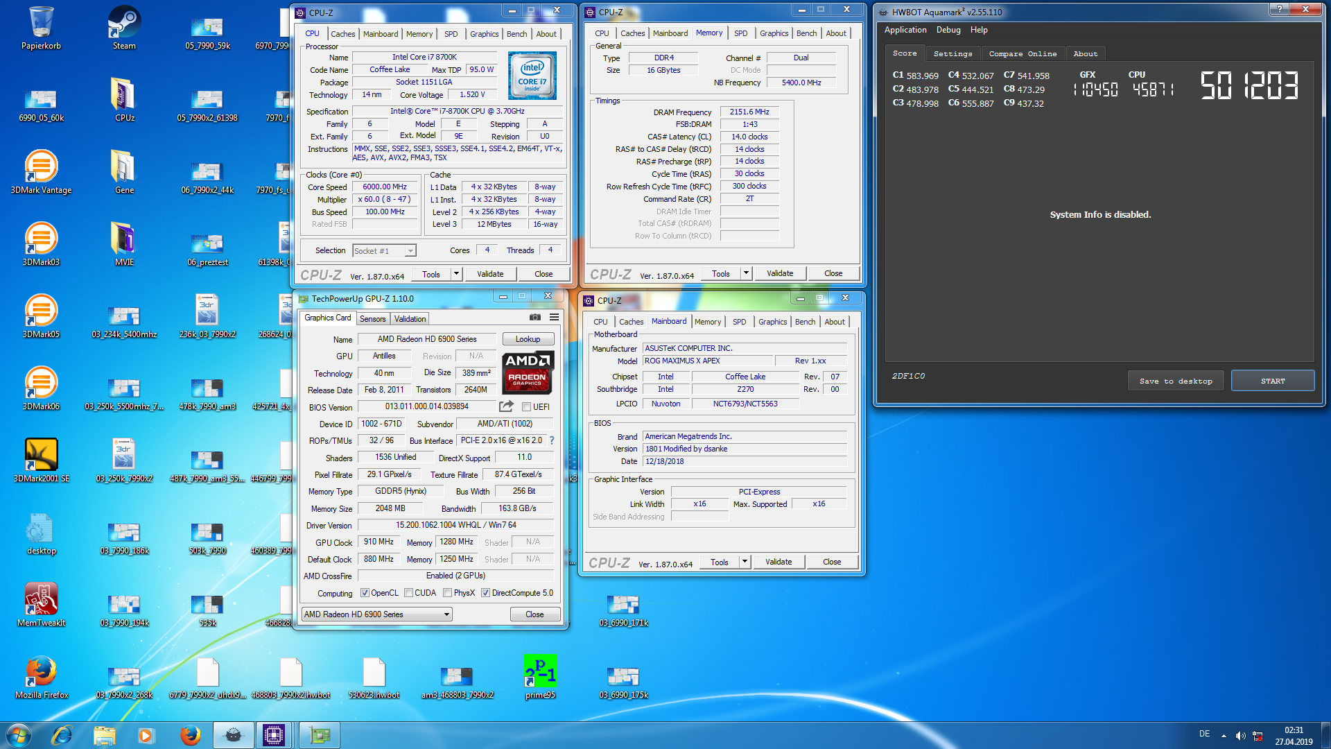Screen dimensions: 1331x749
Task: Expand the Socket #1 selection dropdown
Action: pos(410,251)
